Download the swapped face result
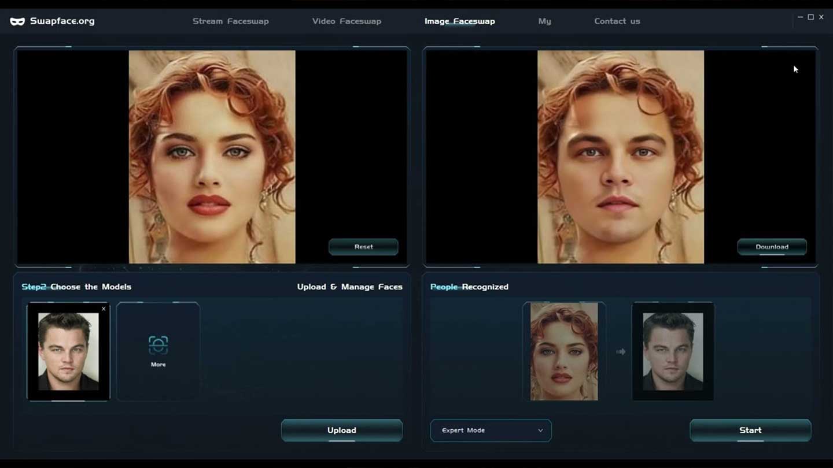Viewport: 833px width, 468px height. pyautogui.click(x=772, y=247)
